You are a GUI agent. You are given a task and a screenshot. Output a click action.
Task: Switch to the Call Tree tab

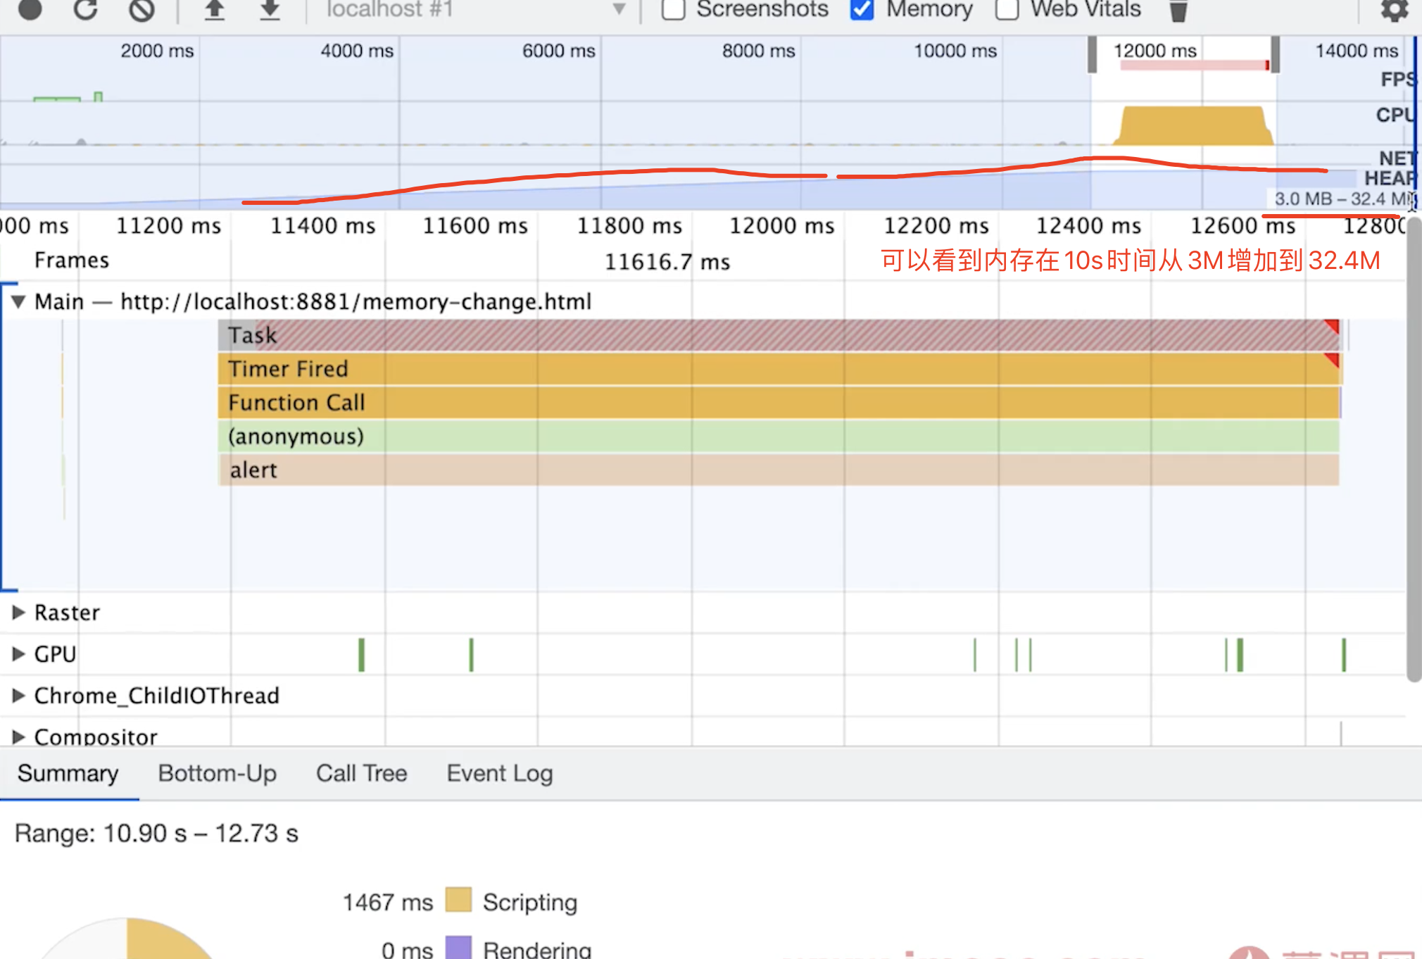[x=361, y=773]
